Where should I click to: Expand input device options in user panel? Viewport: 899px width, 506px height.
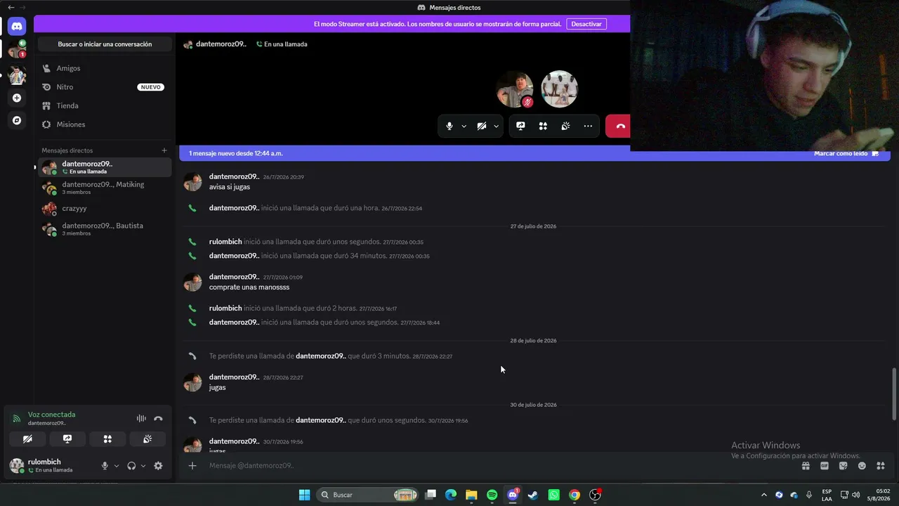pyautogui.click(x=117, y=466)
